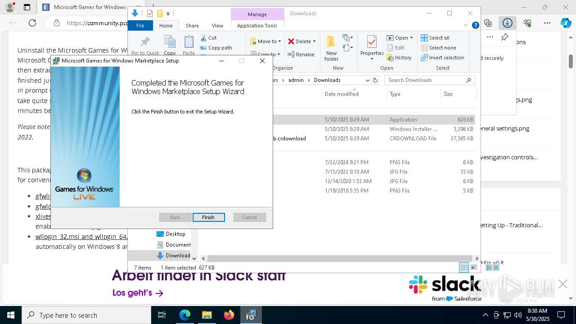Open Edge Downloads toolbar button

point(508,23)
